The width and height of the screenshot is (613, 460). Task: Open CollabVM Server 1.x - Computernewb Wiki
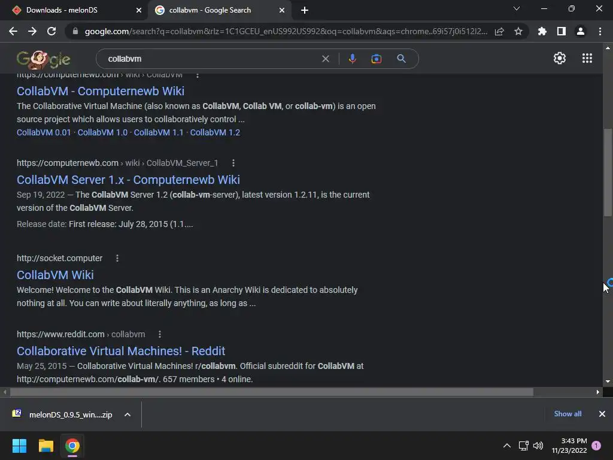128,180
